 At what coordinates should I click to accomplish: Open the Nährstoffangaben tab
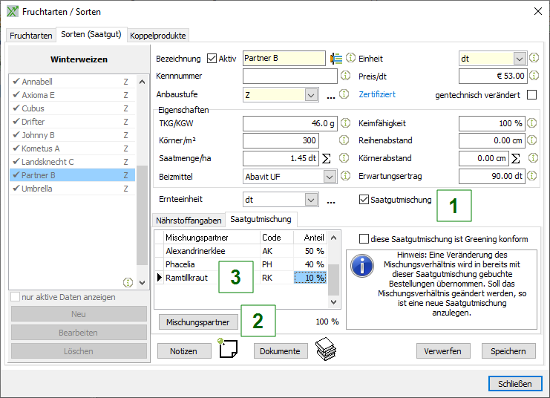pyautogui.click(x=189, y=220)
